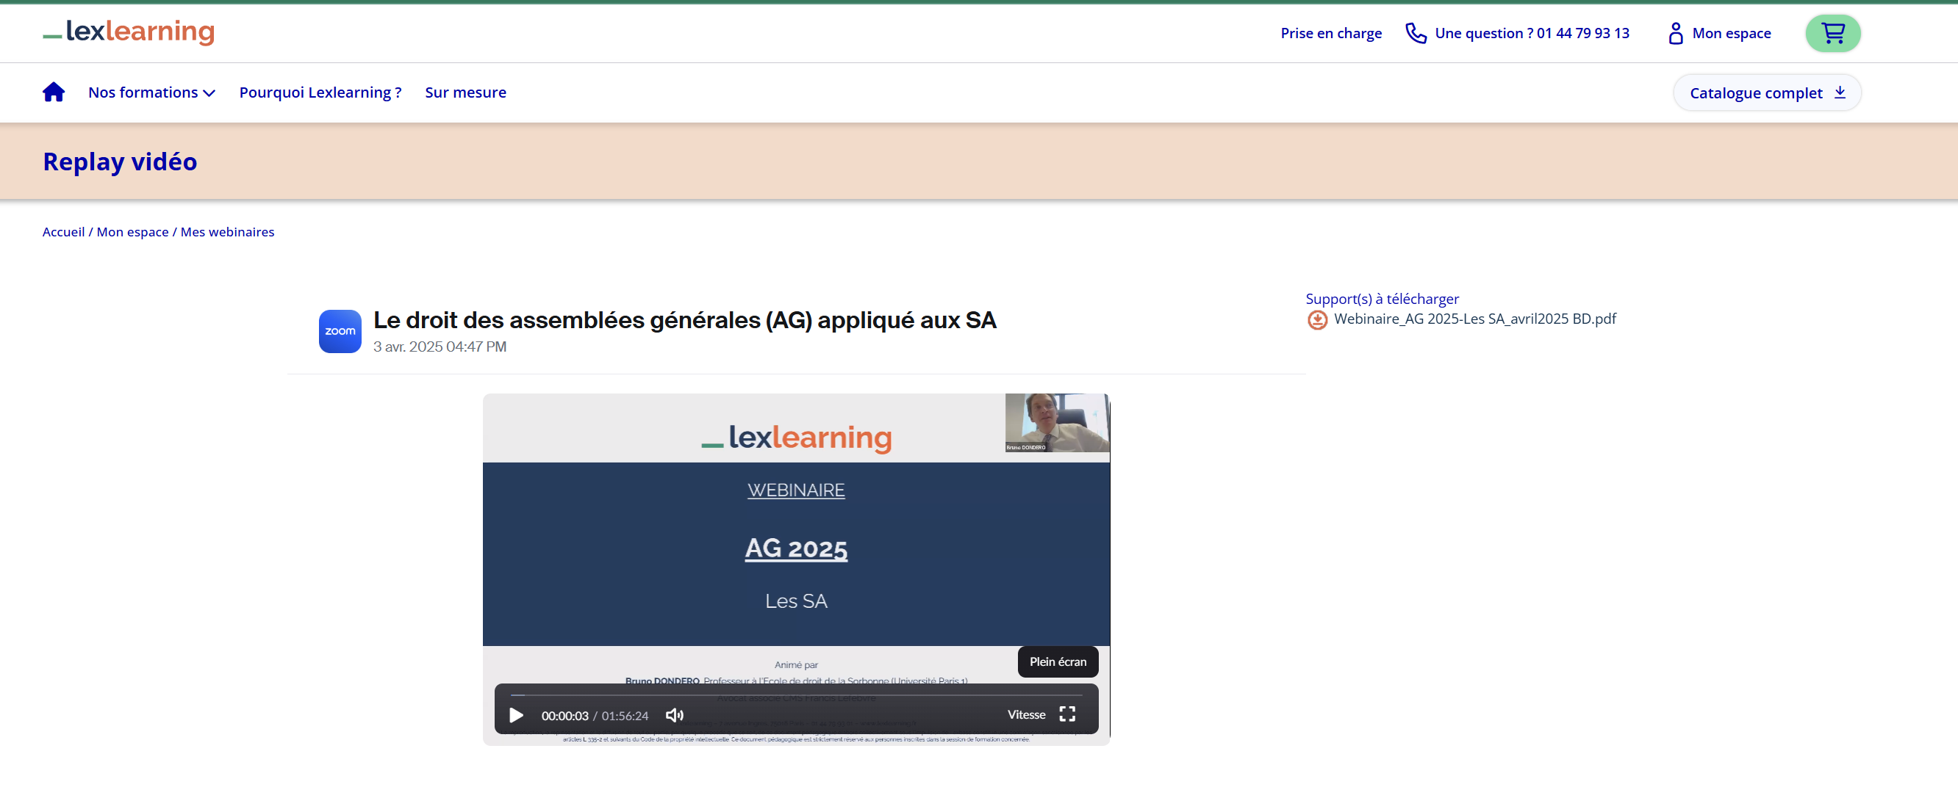Click the user profile icon
Screen dimensions: 1958x787
pos(1674,33)
